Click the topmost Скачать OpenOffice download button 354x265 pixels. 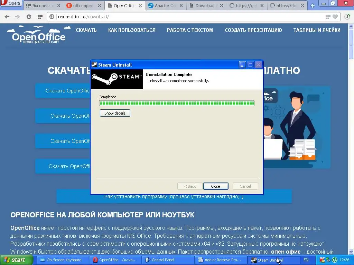pos(63,91)
